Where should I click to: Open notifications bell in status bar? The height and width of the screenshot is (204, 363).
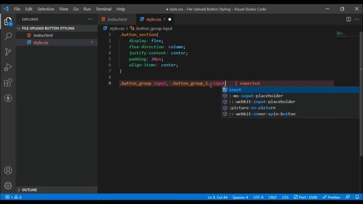[x=357, y=197]
